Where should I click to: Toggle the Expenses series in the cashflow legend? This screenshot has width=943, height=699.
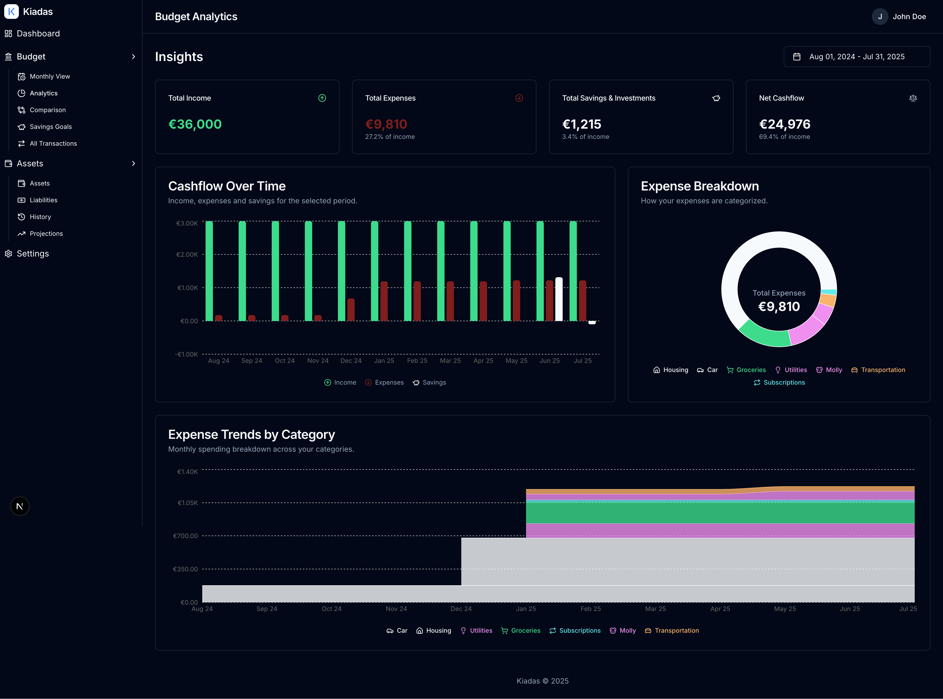click(x=384, y=382)
